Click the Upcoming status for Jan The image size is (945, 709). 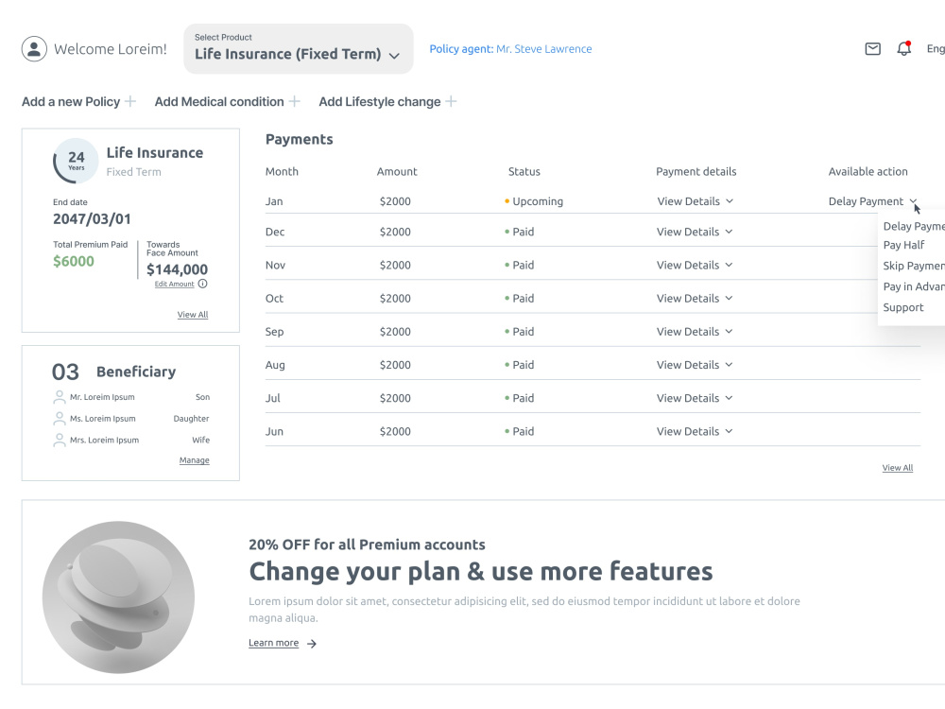pos(534,201)
